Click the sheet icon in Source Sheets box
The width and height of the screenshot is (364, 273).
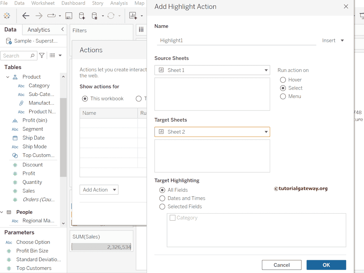[161, 70]
